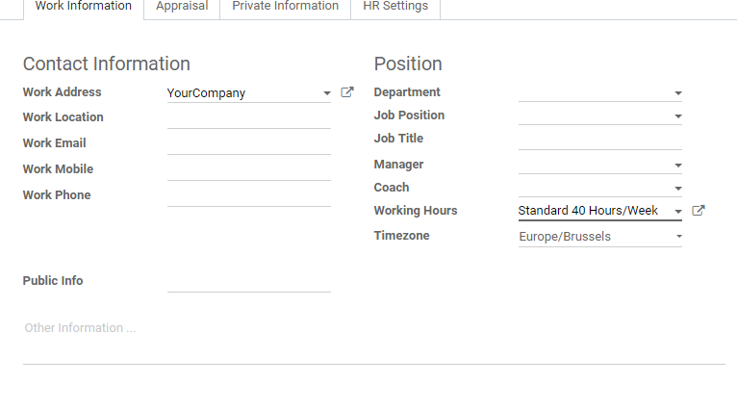Viewport: 737px width, 410px height.
Task: Open external link for Work Address
Action: (347, 92)
